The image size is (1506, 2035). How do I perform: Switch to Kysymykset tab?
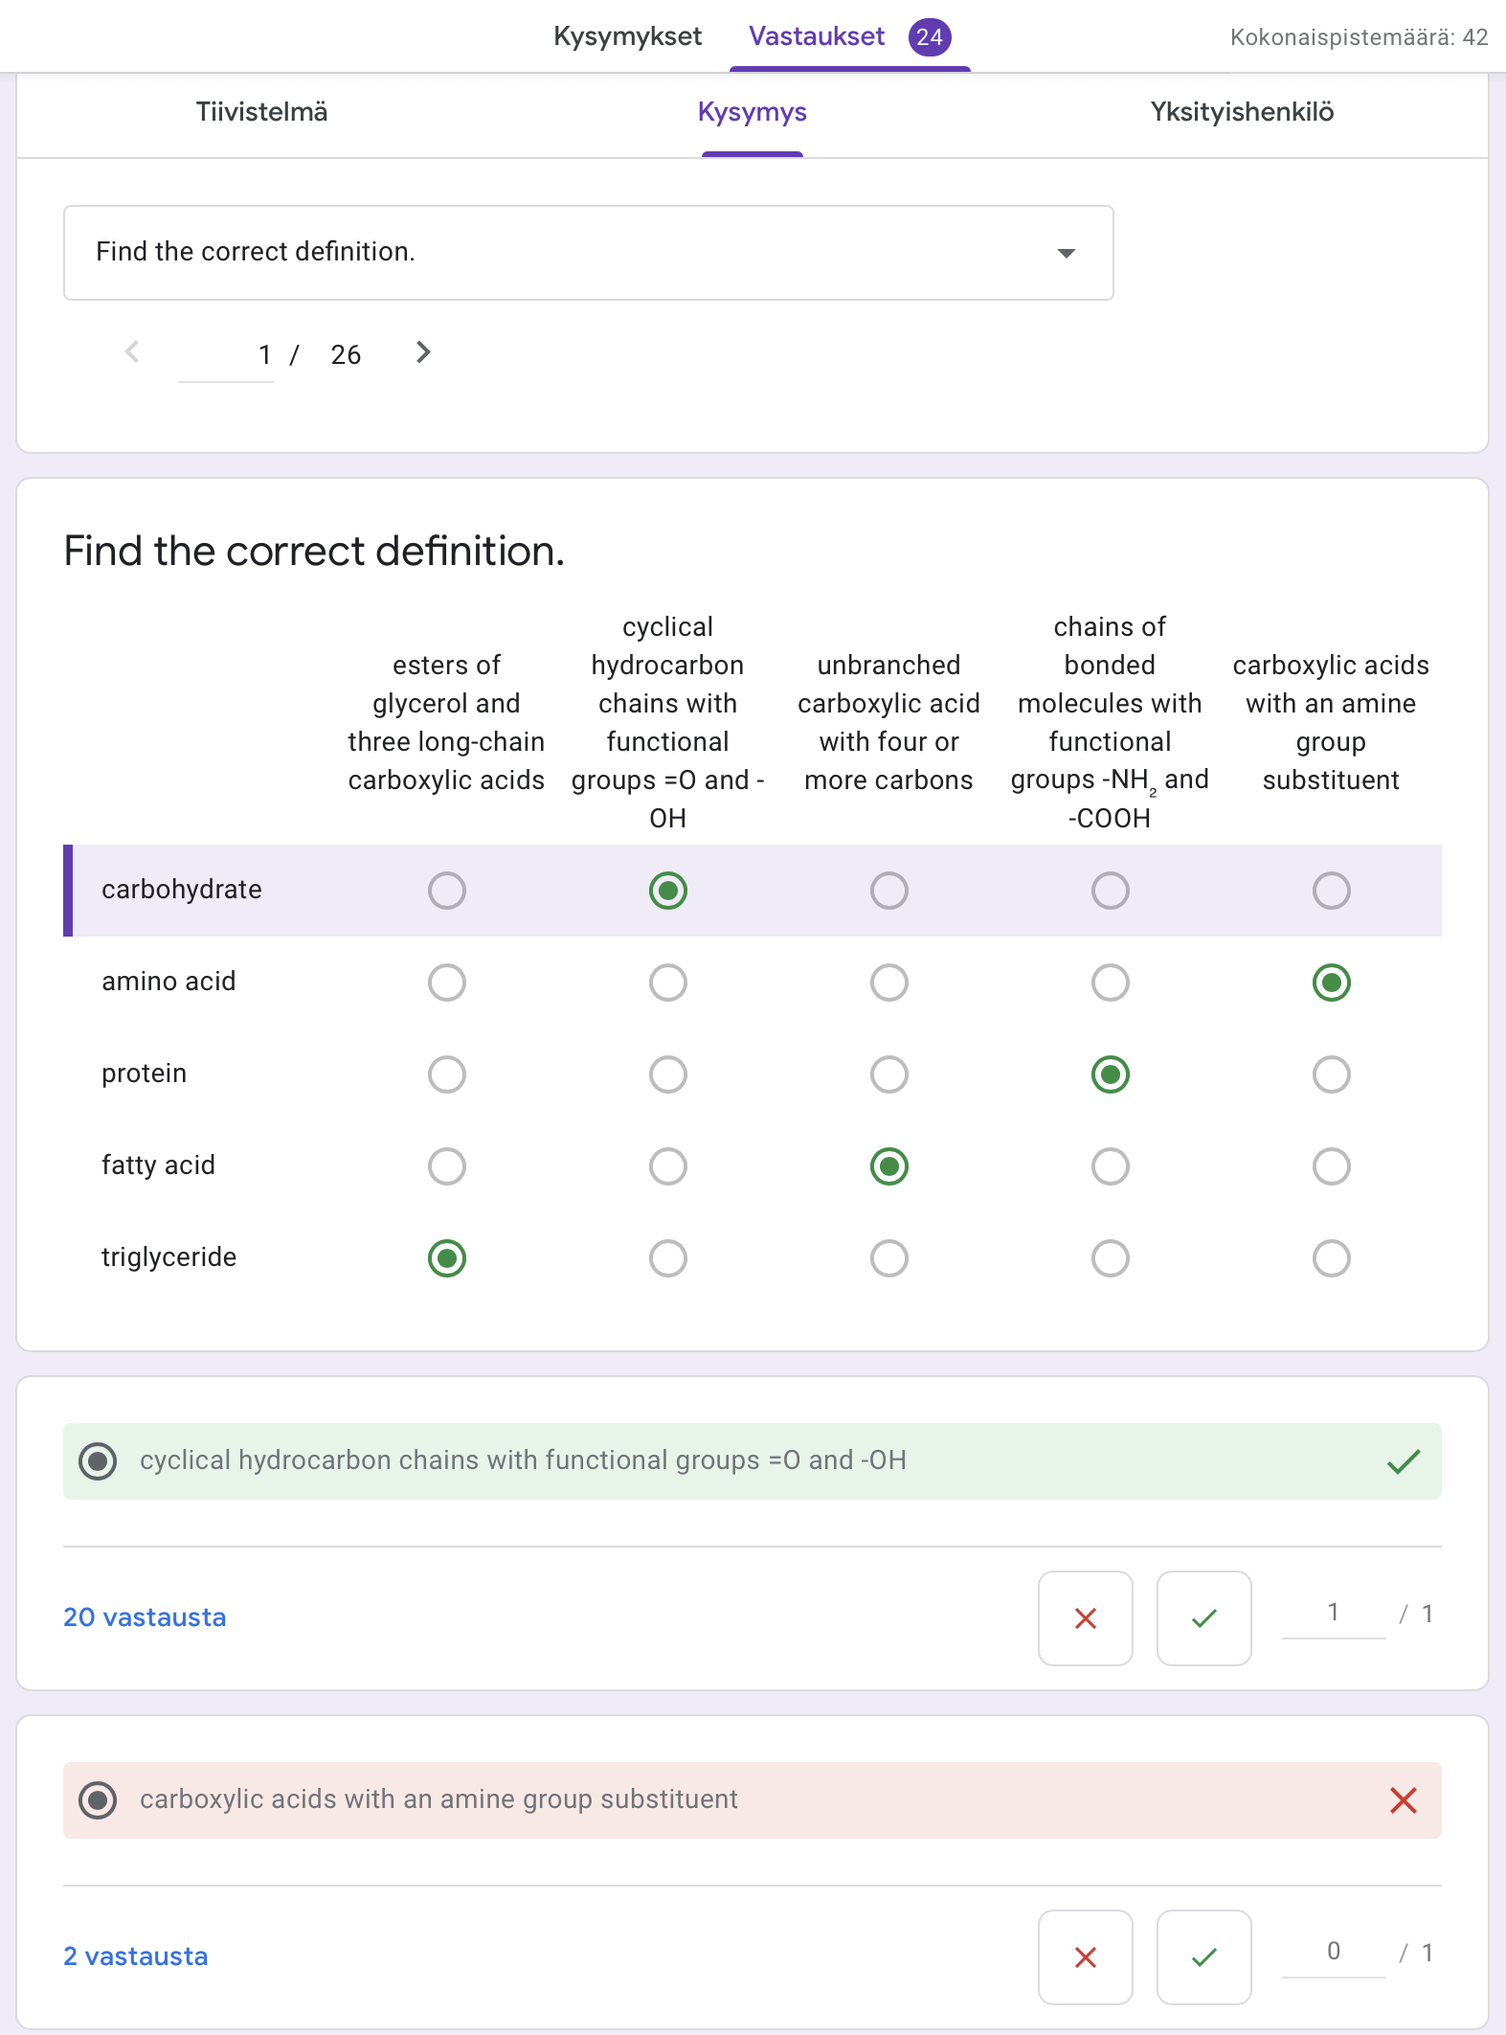[x=627, y=36]
